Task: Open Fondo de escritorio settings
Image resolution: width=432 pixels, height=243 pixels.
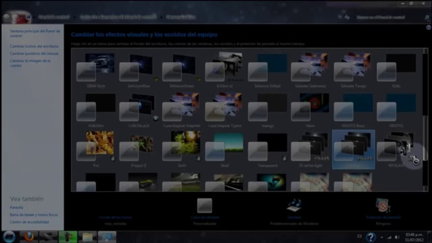Action: coord(115,218)
